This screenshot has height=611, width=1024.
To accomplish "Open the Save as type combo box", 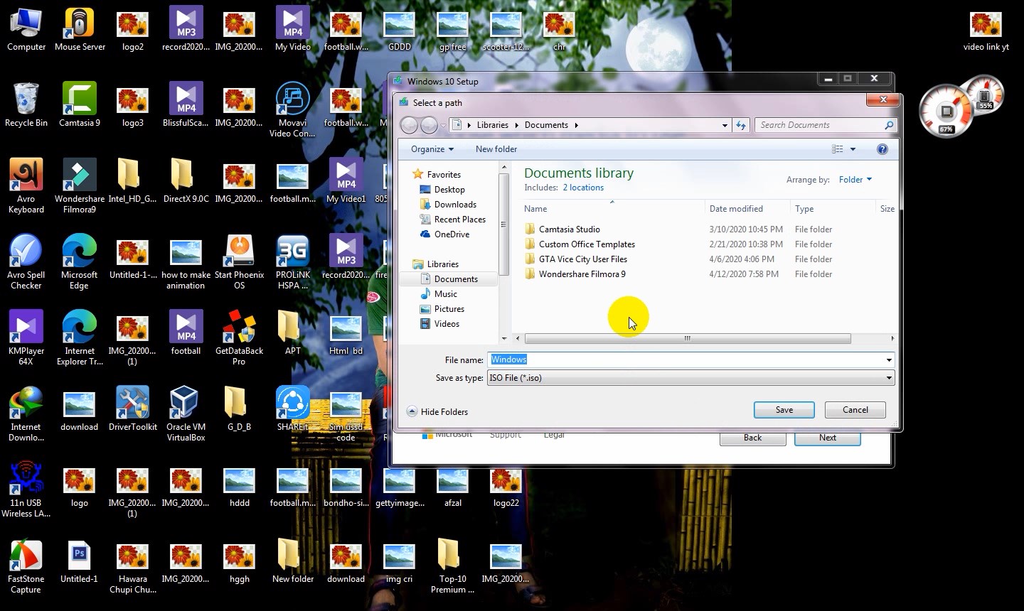I will 690,378.
